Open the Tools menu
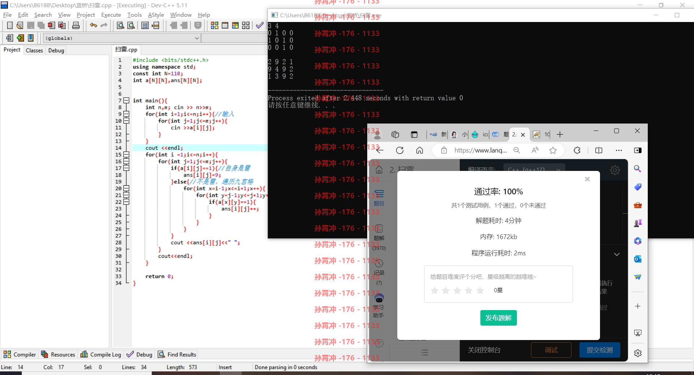This screenshot has height=375, width=694. click(134, 15)
